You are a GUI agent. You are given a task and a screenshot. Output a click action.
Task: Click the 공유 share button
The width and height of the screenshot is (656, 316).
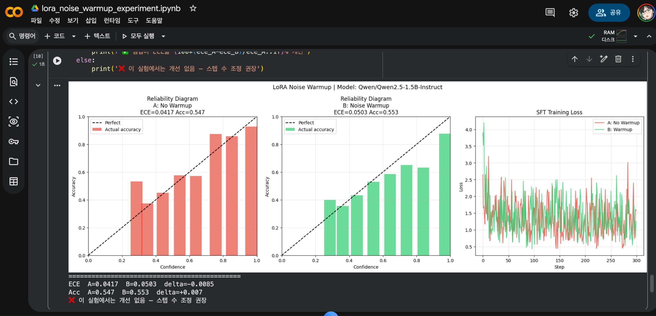point(609,13)
